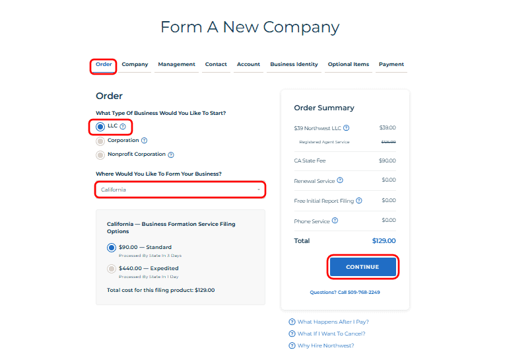Go to the Payment tab

click(x=391, y=65)
